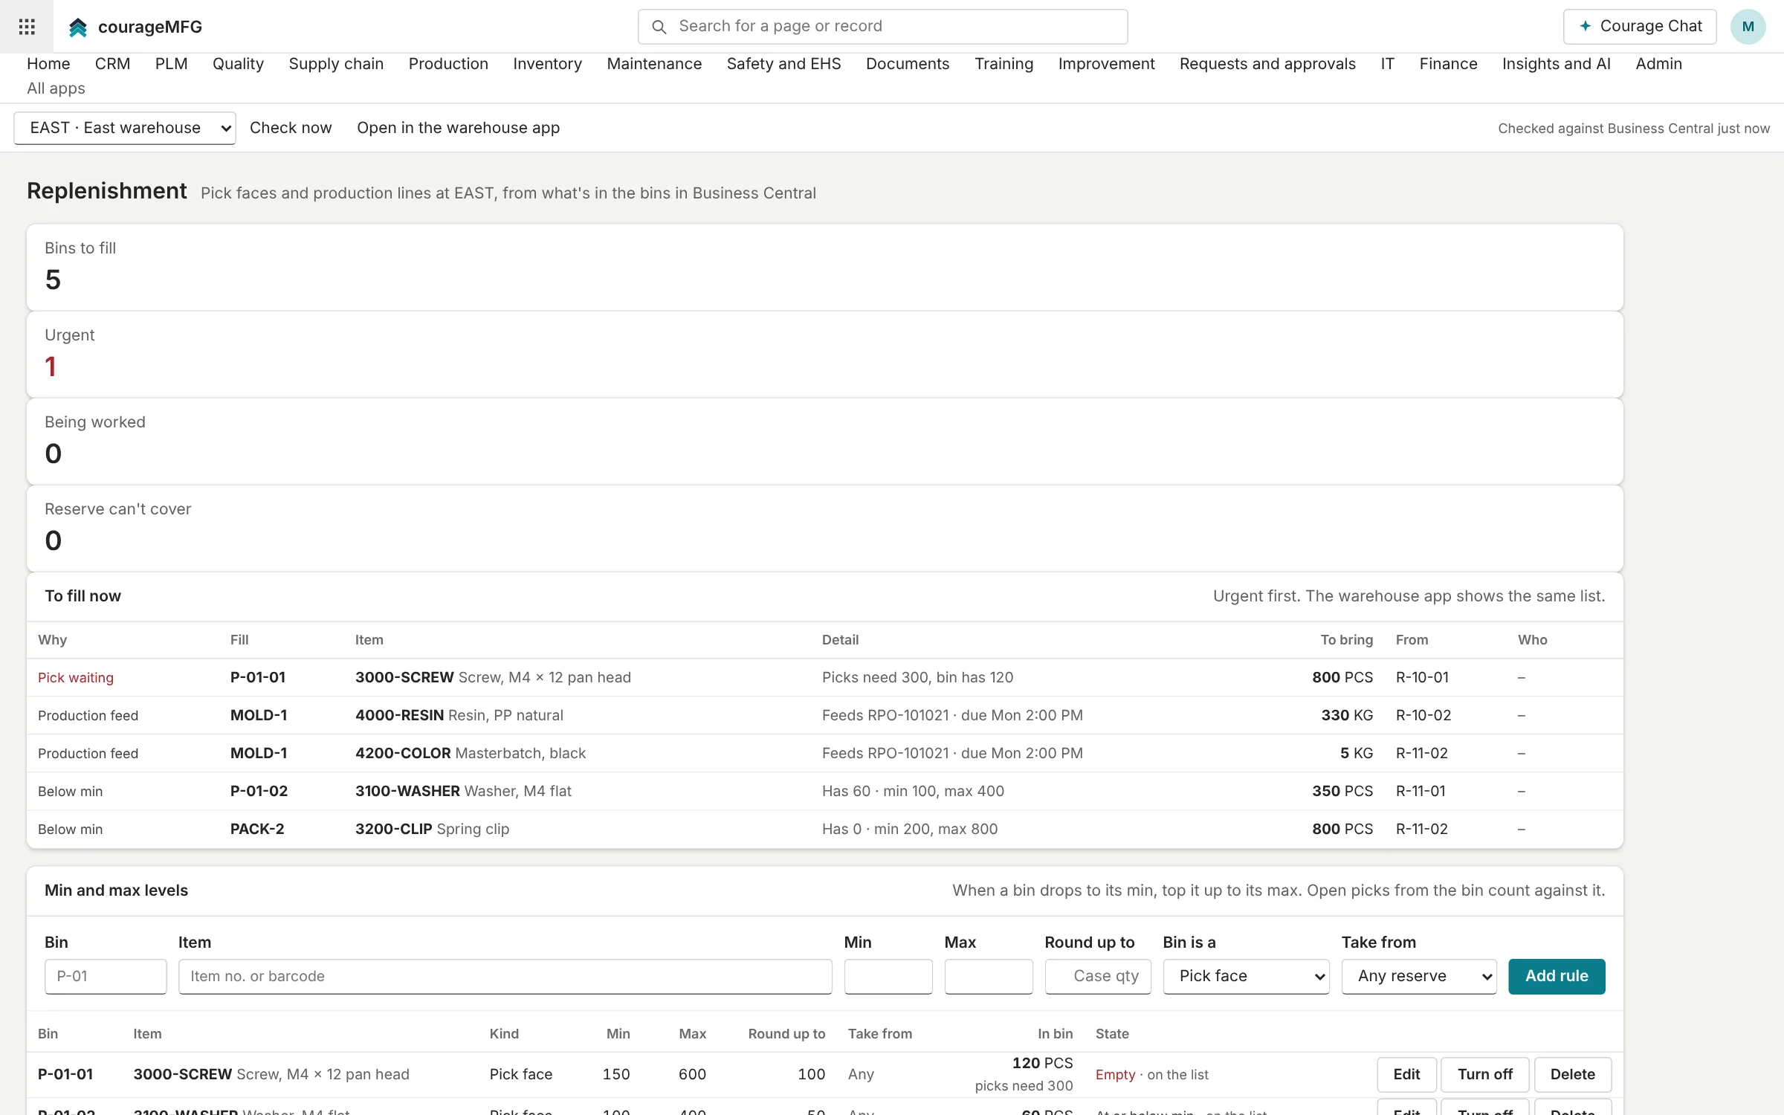Open the All apps link
This screenshot has height=1115, width=1784.
pos(56,88)
